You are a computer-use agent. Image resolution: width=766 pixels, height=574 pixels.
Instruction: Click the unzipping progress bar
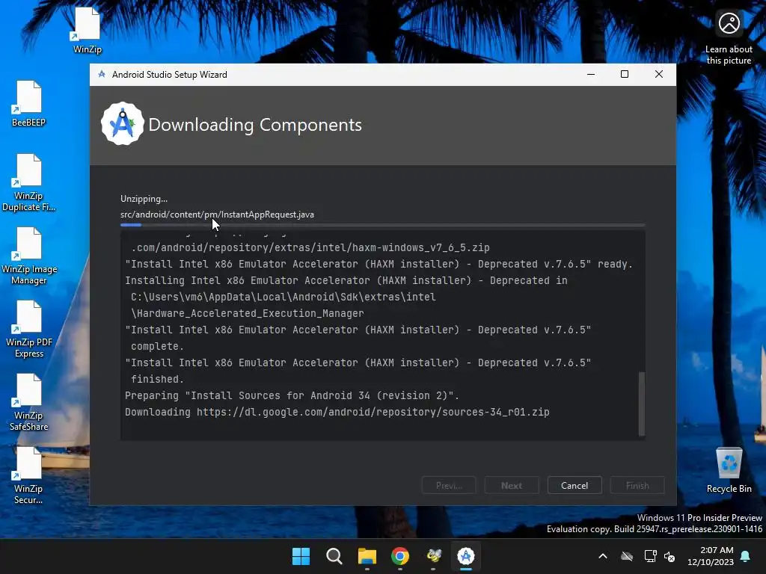[382, 225]
